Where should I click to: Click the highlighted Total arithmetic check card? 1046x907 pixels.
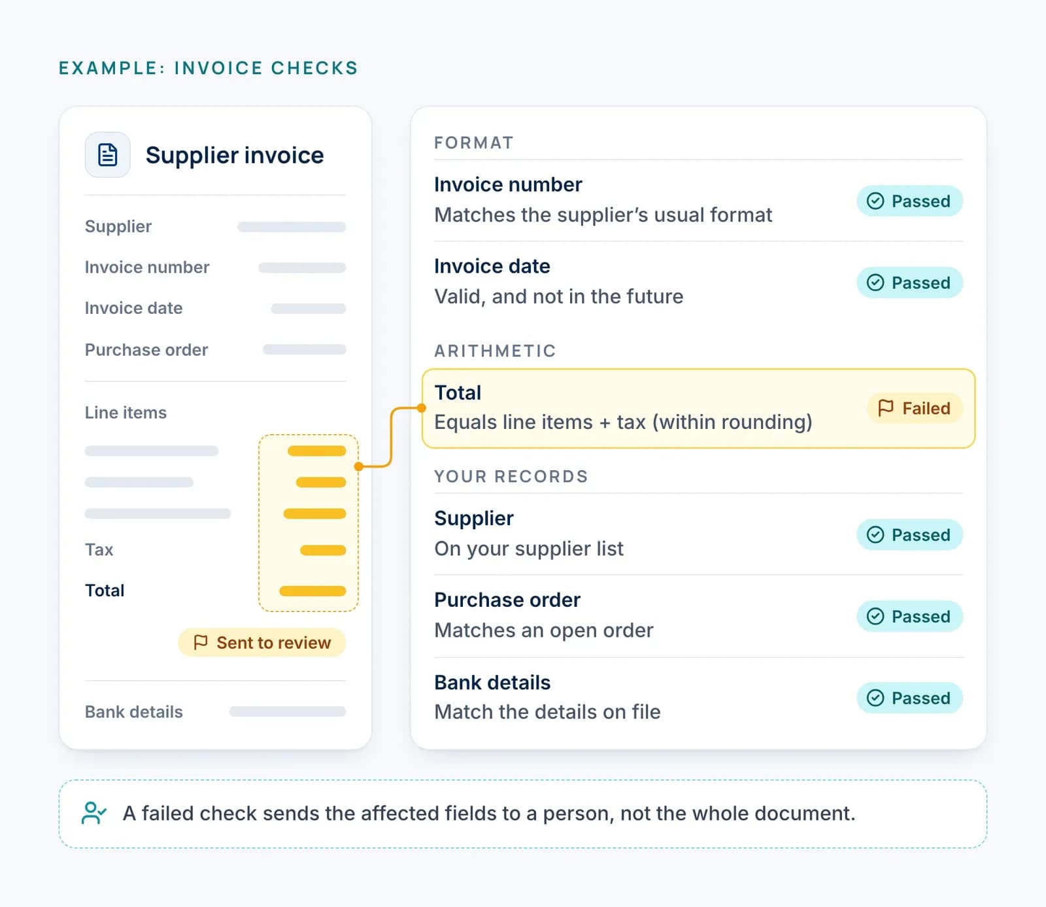pyautogui.click(x=698, y=409)
